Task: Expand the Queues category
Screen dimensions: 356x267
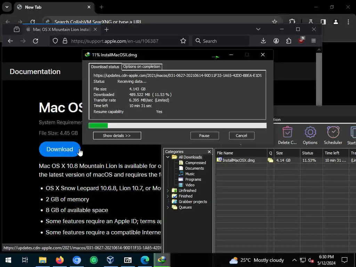Action: (x=168, y=207)
